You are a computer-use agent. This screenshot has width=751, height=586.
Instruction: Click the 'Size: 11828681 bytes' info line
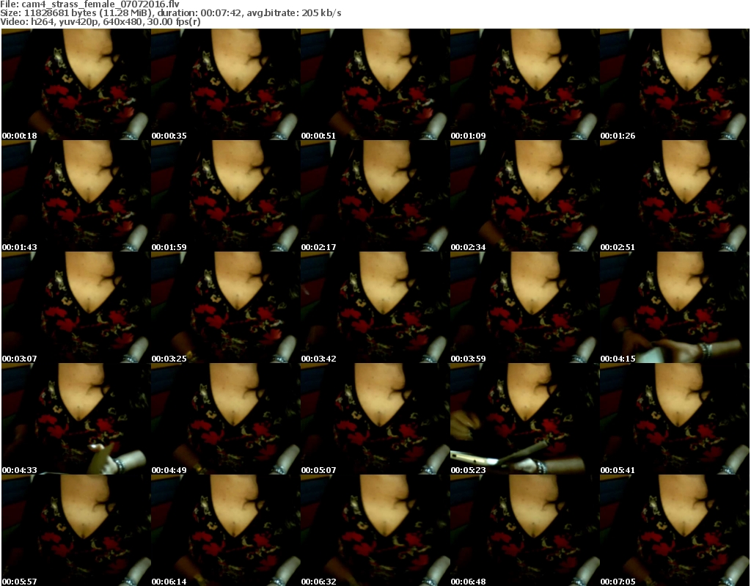[170, 13]
